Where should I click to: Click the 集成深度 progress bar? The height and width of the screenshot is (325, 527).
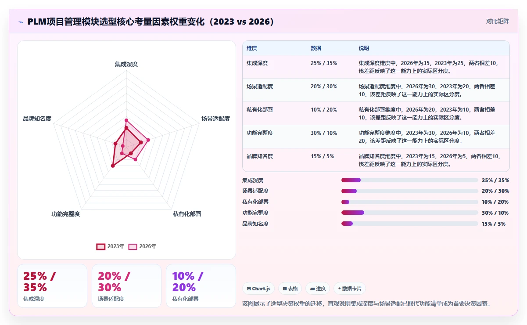pyautogui.click(x=410, y=180)
